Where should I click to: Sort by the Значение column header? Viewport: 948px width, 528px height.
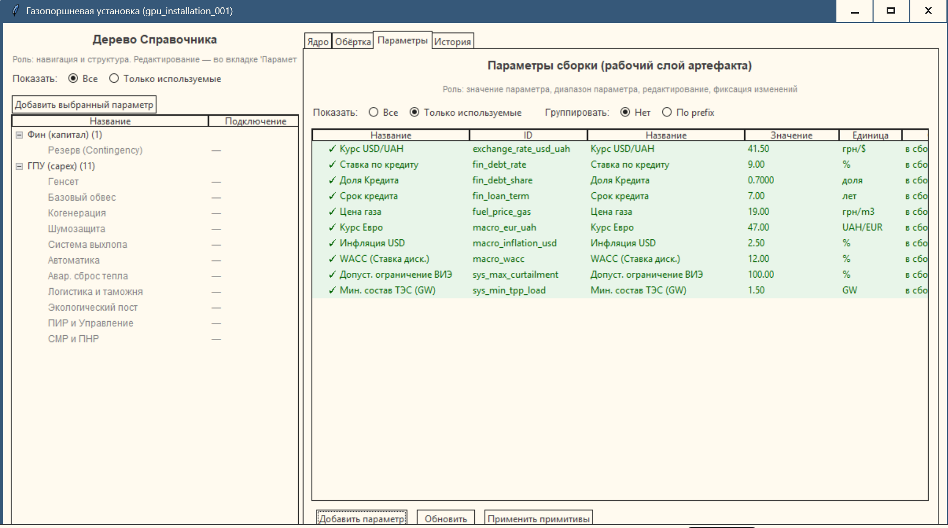[791, 135]
